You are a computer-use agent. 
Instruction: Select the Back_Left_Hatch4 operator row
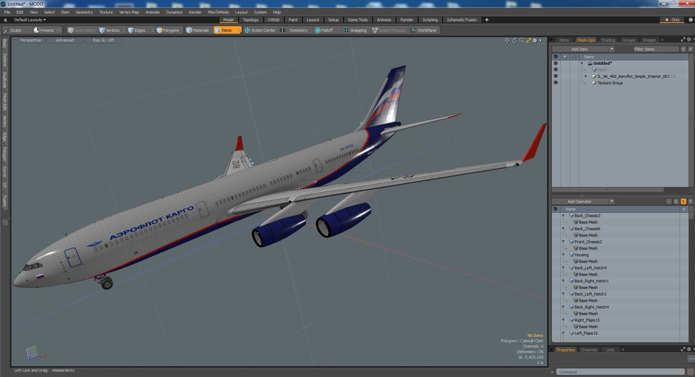[x=620, y=268]
